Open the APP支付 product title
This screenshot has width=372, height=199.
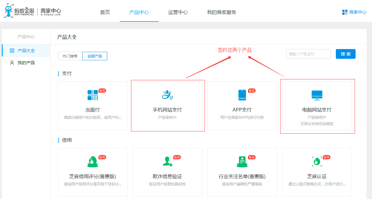(242, 110)
